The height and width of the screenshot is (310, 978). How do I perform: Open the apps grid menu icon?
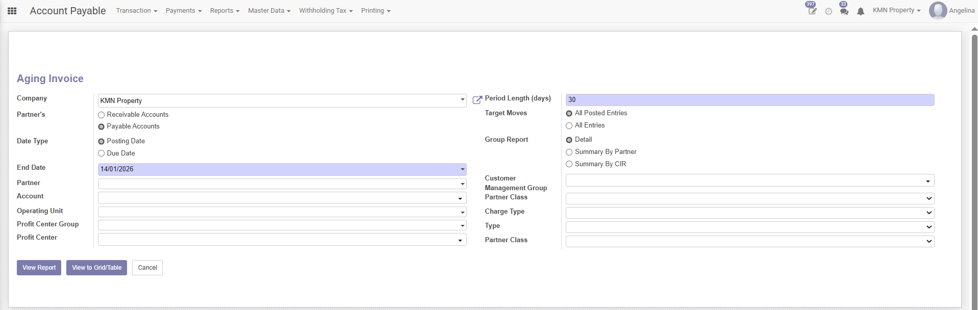coord(12,11)
